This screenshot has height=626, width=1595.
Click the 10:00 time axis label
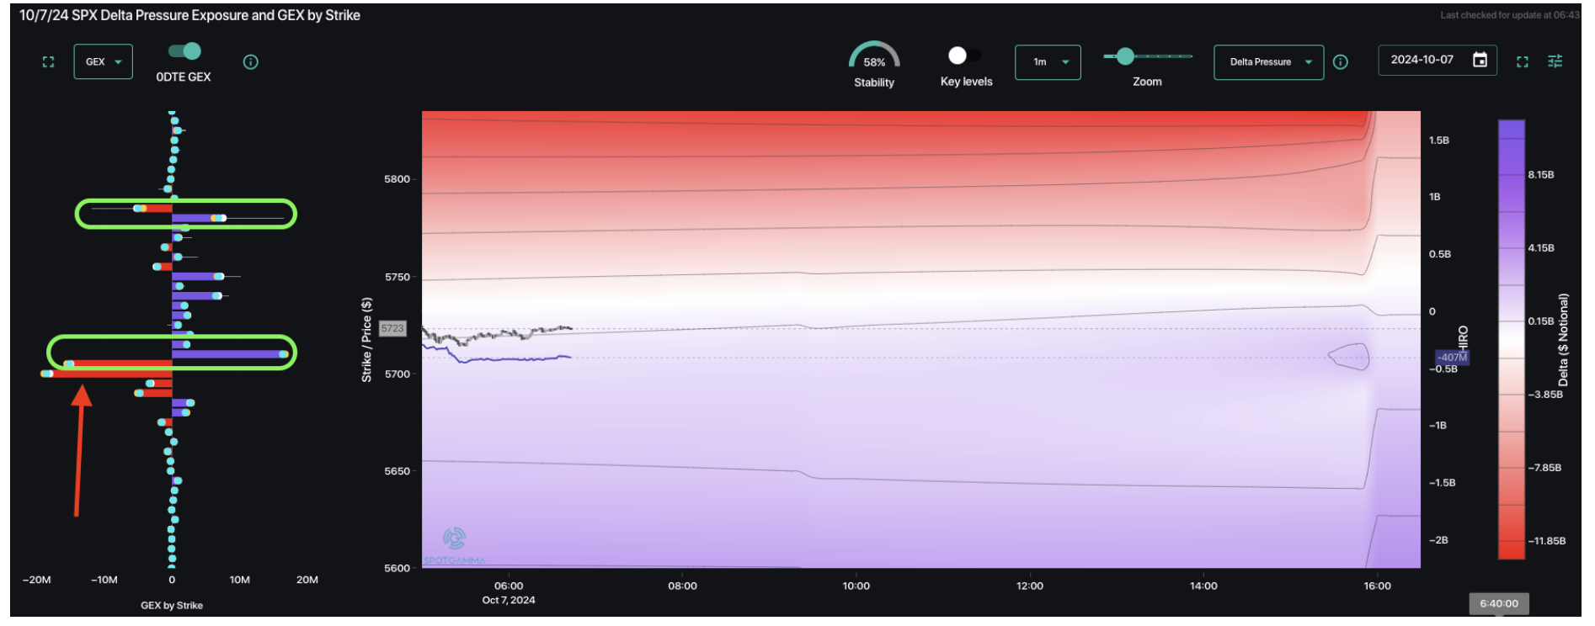(856, 586)
